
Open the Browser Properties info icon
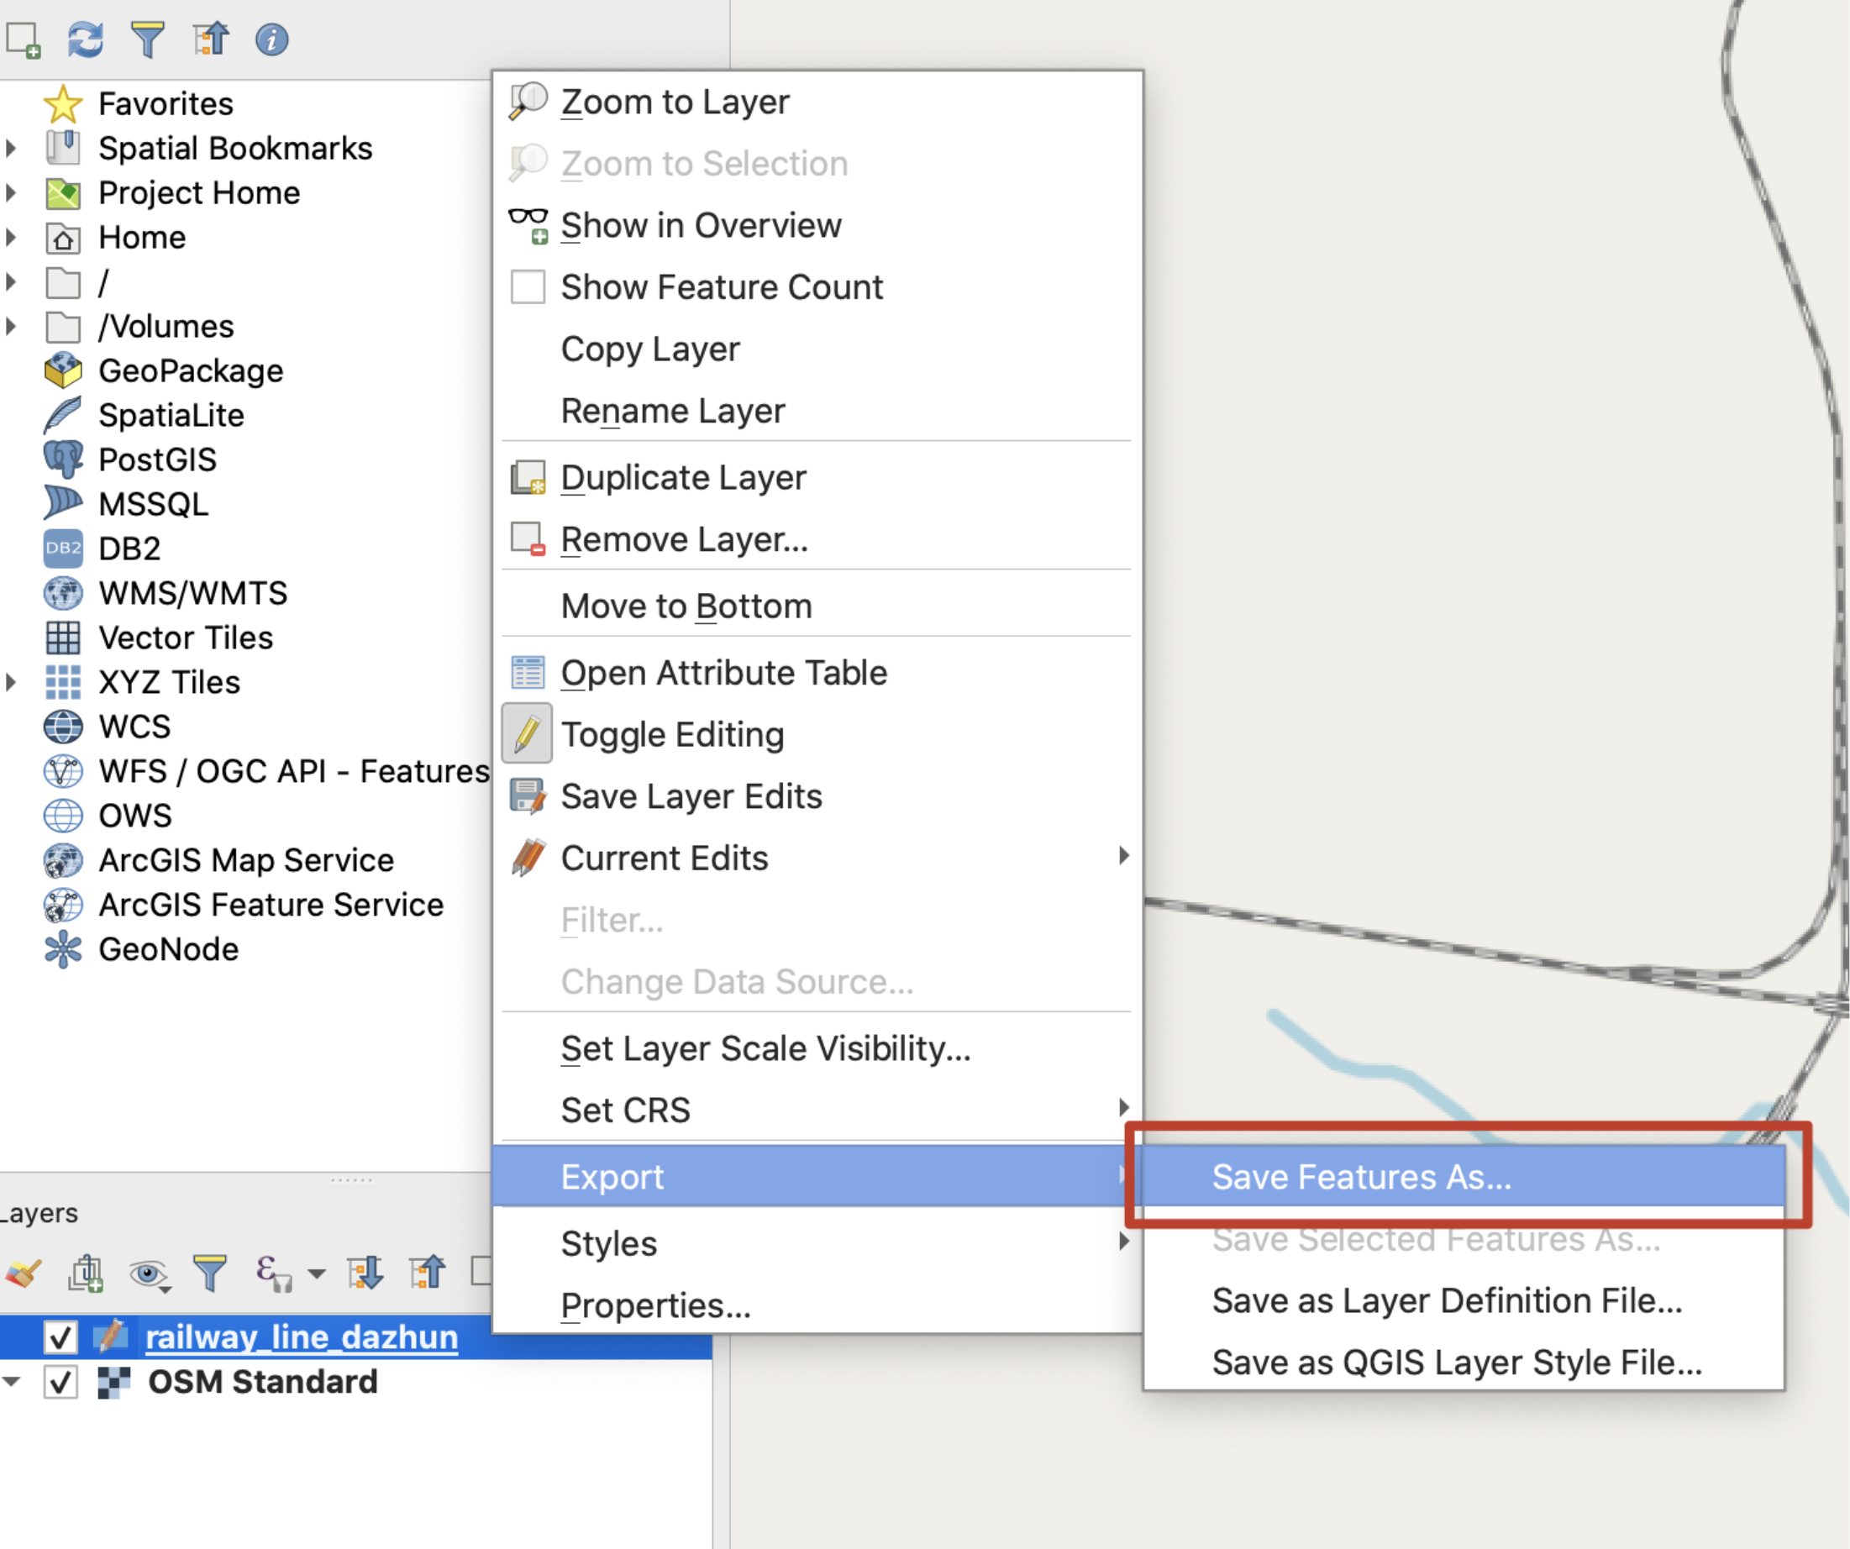271,39
